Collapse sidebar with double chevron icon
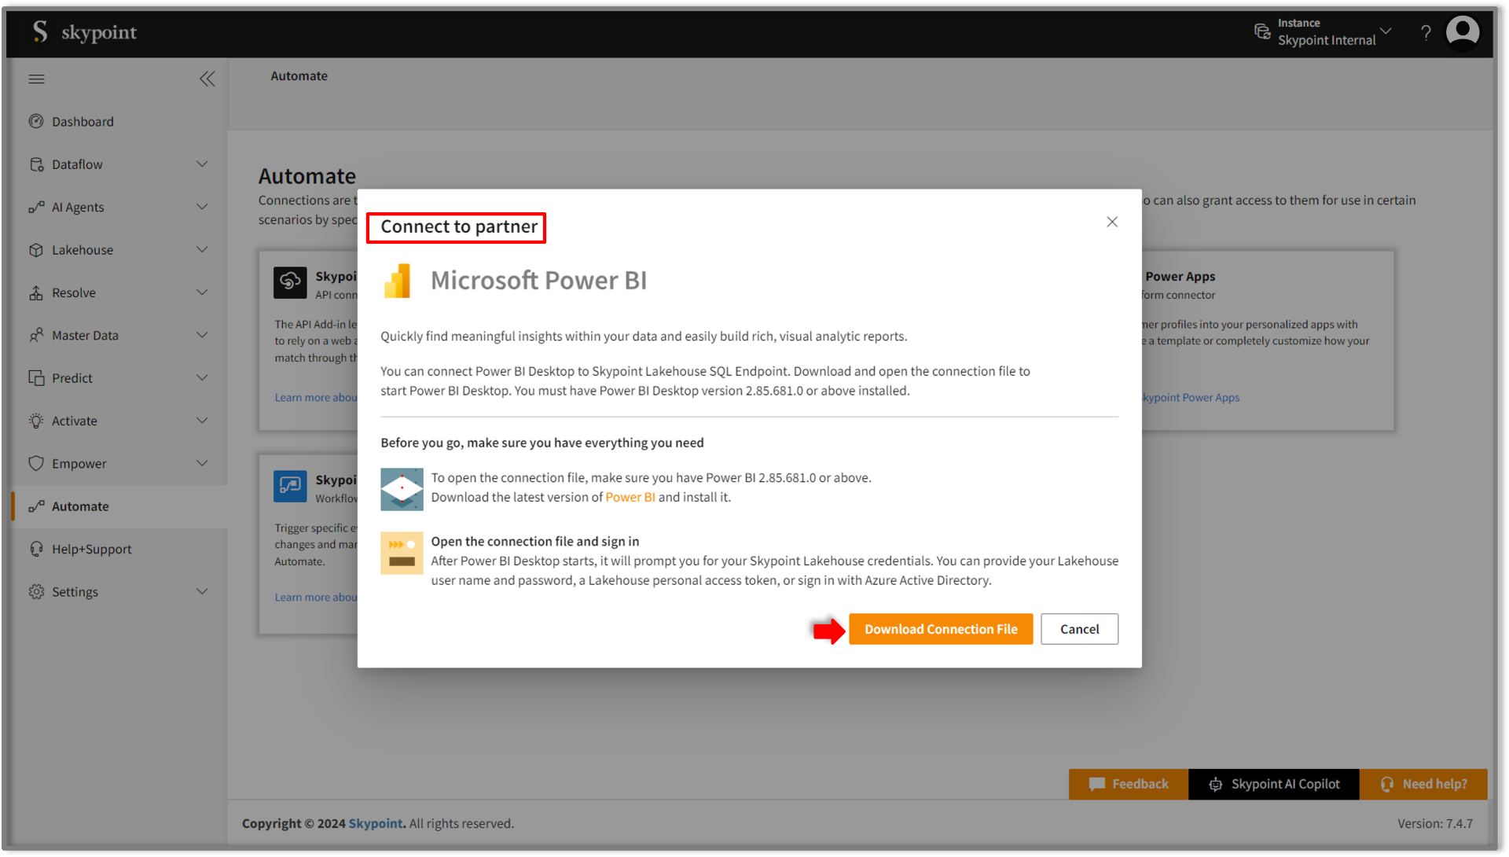 [x=207, y=79]
